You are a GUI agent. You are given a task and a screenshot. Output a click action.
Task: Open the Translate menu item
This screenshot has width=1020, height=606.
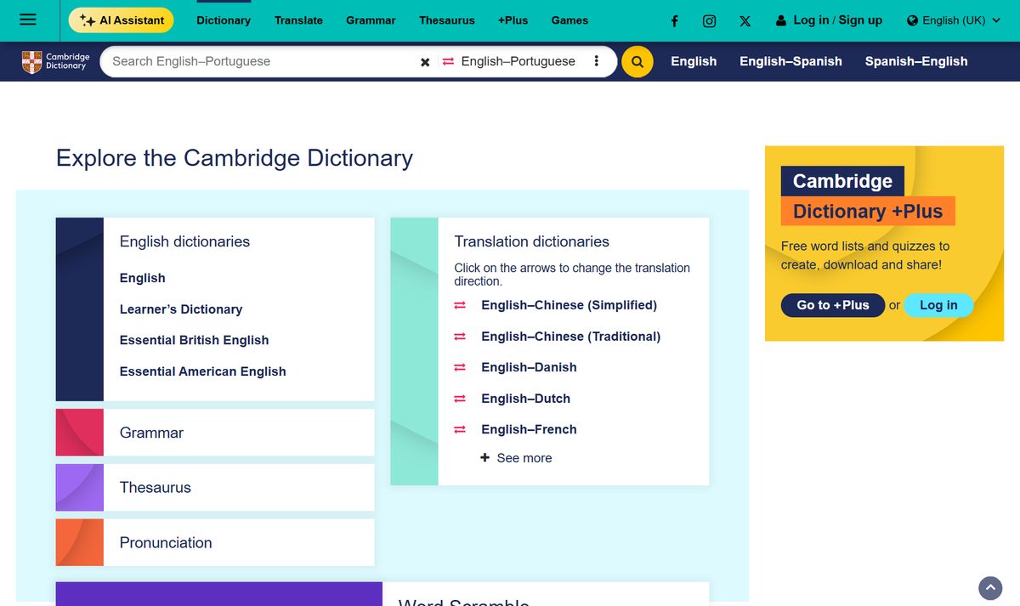(x=298, y=20)
